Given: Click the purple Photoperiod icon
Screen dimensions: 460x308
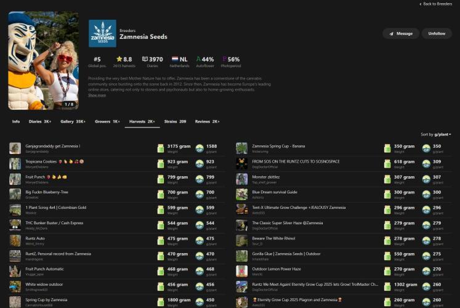Looking at the screenshot, I should 224,59.
